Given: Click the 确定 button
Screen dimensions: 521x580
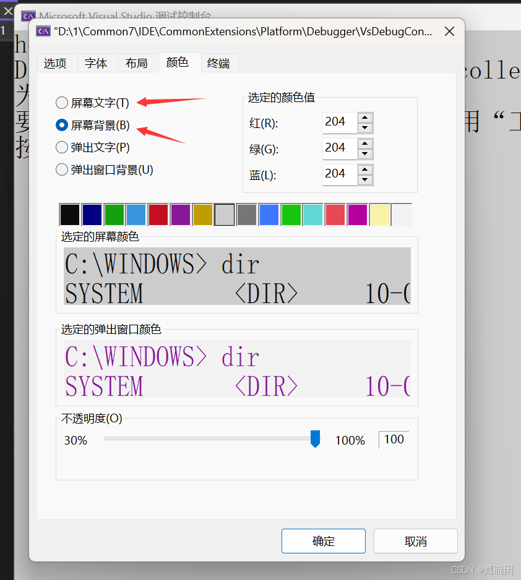Looking at the screenshot, I should click(323, 540).
